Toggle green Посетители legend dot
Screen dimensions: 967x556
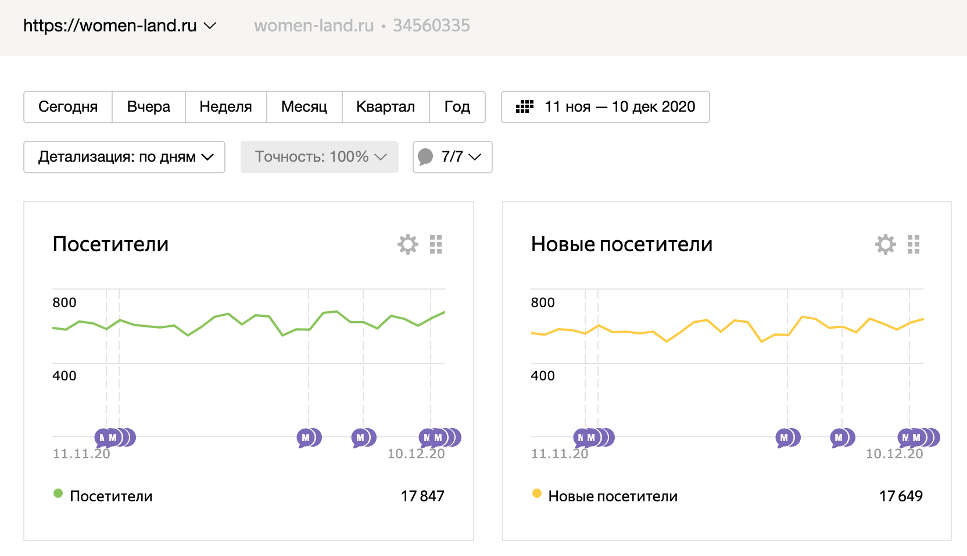[58, 494]
